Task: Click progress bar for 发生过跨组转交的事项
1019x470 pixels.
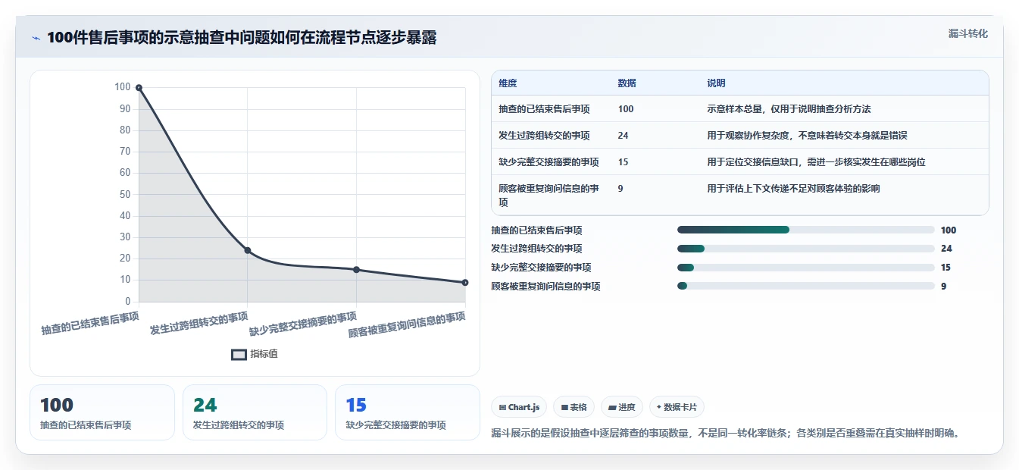Action: pos(806,249)
